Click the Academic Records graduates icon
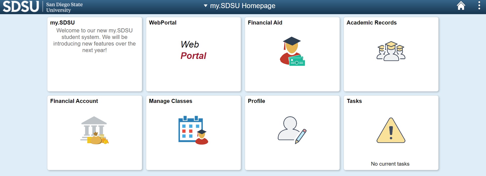The width and height of the screenshot is (486, 176). coord(391,51)
